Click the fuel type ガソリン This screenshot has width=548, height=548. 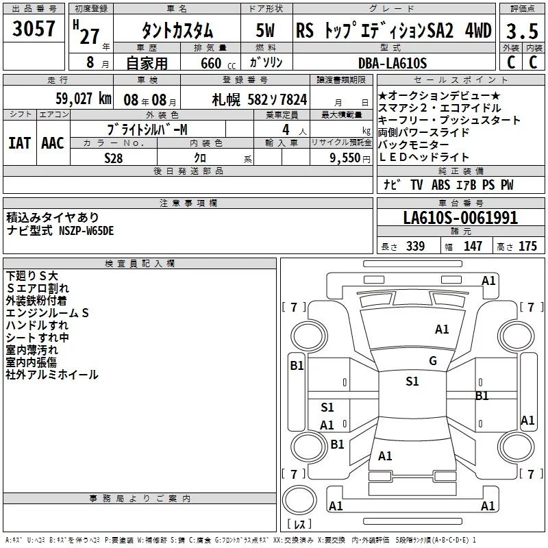pyautogui.click(x=266, y=62)
